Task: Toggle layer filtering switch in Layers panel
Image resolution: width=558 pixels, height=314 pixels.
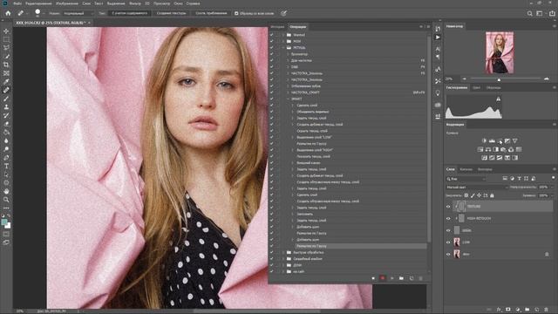Action: [554, 178]
